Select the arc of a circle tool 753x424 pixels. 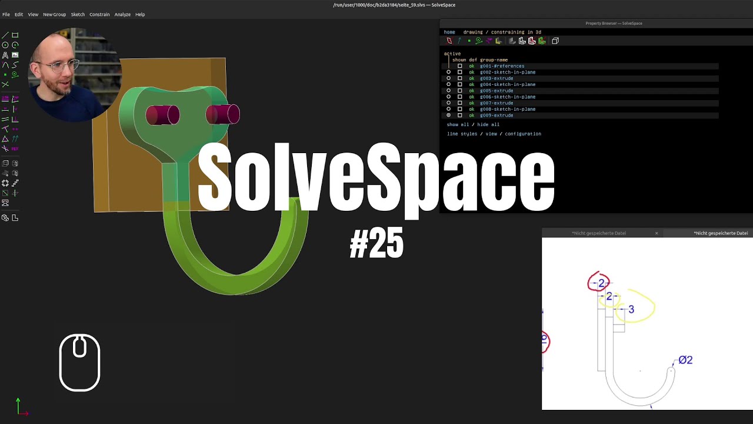[x=15, y=45]
